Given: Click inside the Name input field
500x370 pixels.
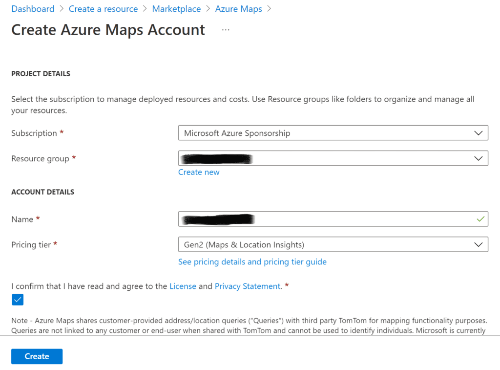Looking at the screenshot, I should coord(332,219).
